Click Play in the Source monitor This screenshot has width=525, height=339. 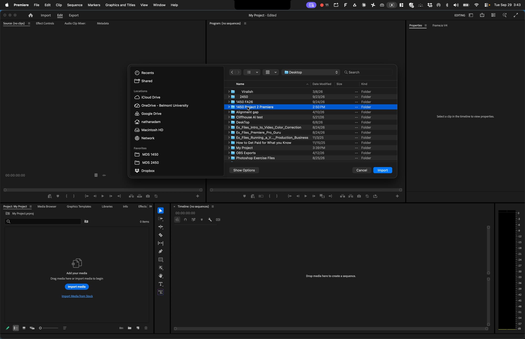point(103,196)
